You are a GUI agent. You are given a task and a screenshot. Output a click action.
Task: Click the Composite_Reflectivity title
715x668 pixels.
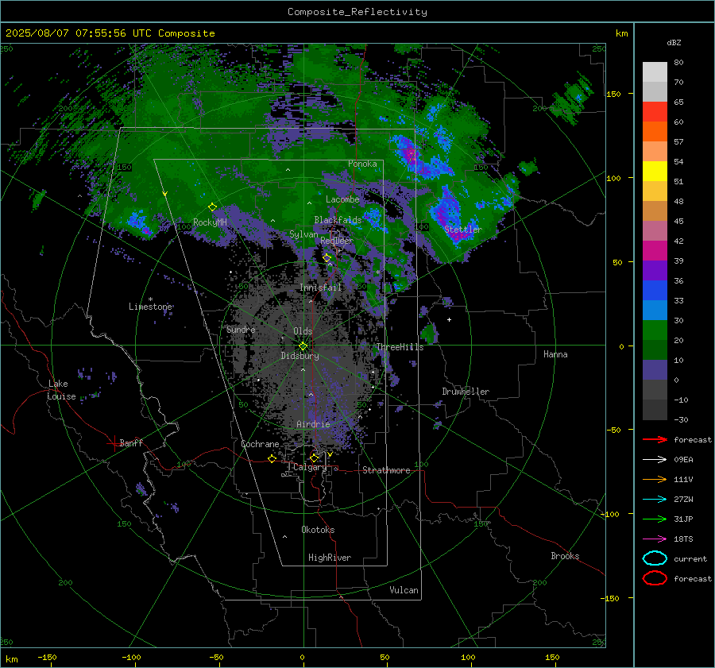pyautogui.click(x=357, y=12)
